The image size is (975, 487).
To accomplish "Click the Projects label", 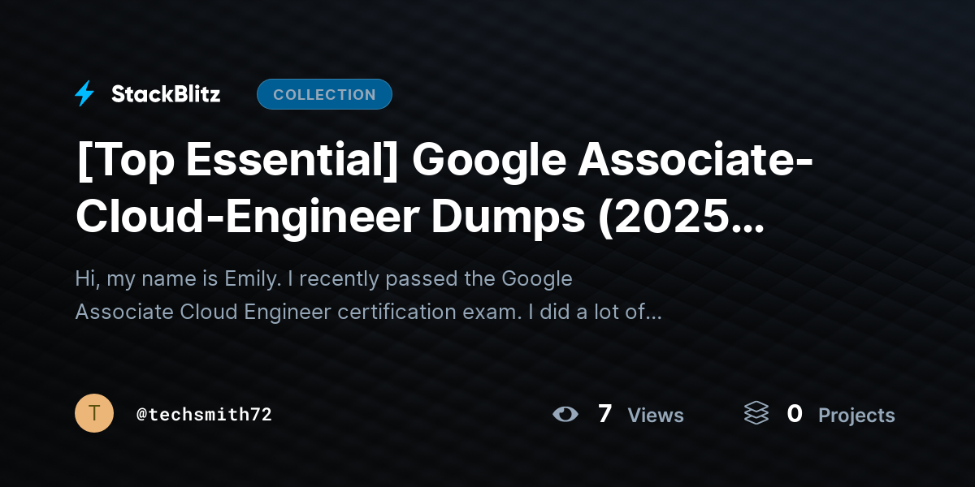I will 856,416.
